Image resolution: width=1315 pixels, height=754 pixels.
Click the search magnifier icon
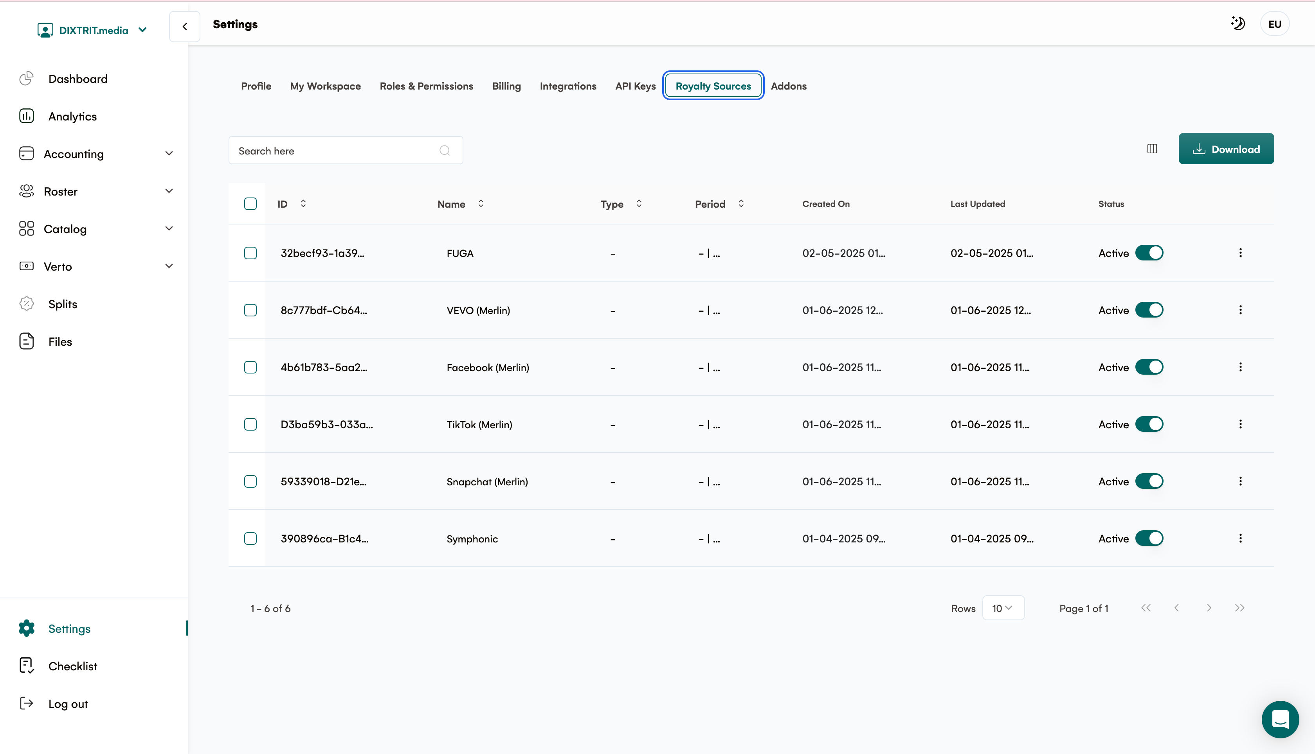(x=445, y=151)
